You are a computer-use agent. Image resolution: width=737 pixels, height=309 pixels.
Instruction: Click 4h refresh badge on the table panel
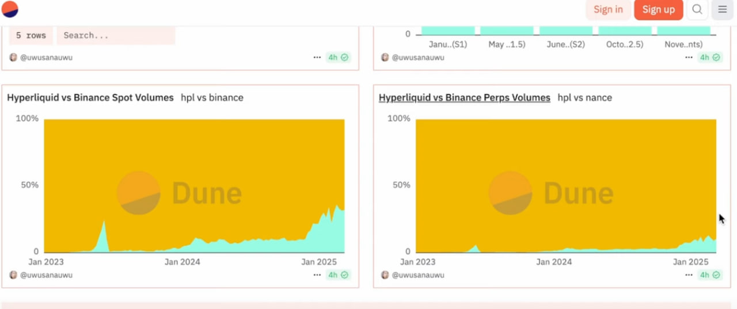point(338,58)
